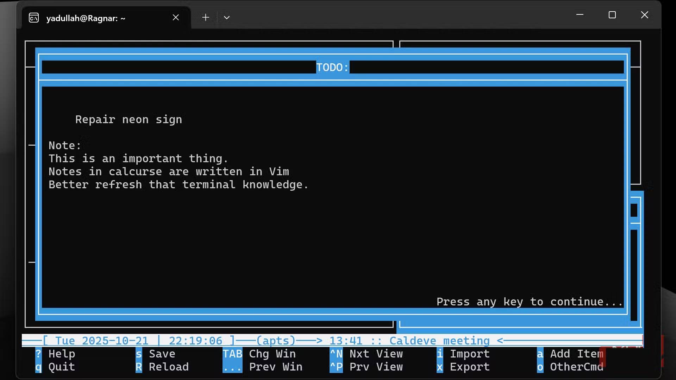Switch windows using Chg Win command
This screenshot has width=676, height=380.
272,354
